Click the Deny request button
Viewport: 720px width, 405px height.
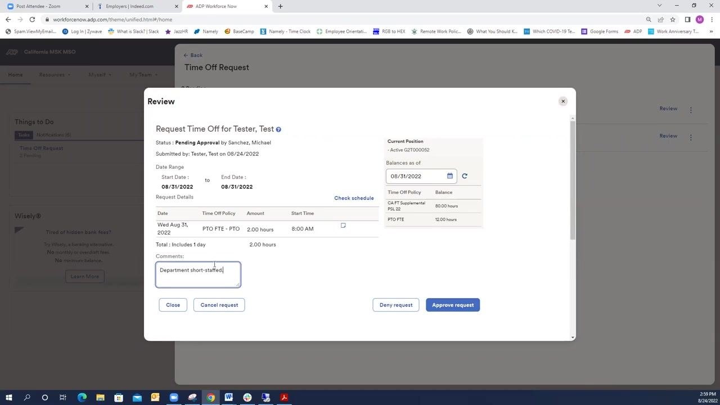pyautogui.click(x=396, y=305)
